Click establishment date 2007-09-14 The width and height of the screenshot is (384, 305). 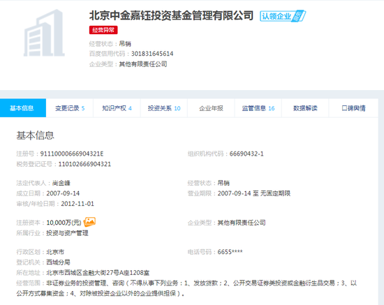click(63, 193)
